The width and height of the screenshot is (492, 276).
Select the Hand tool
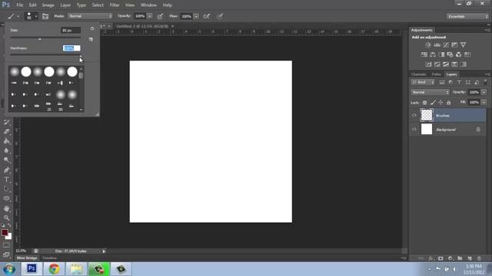coord(6,209)
